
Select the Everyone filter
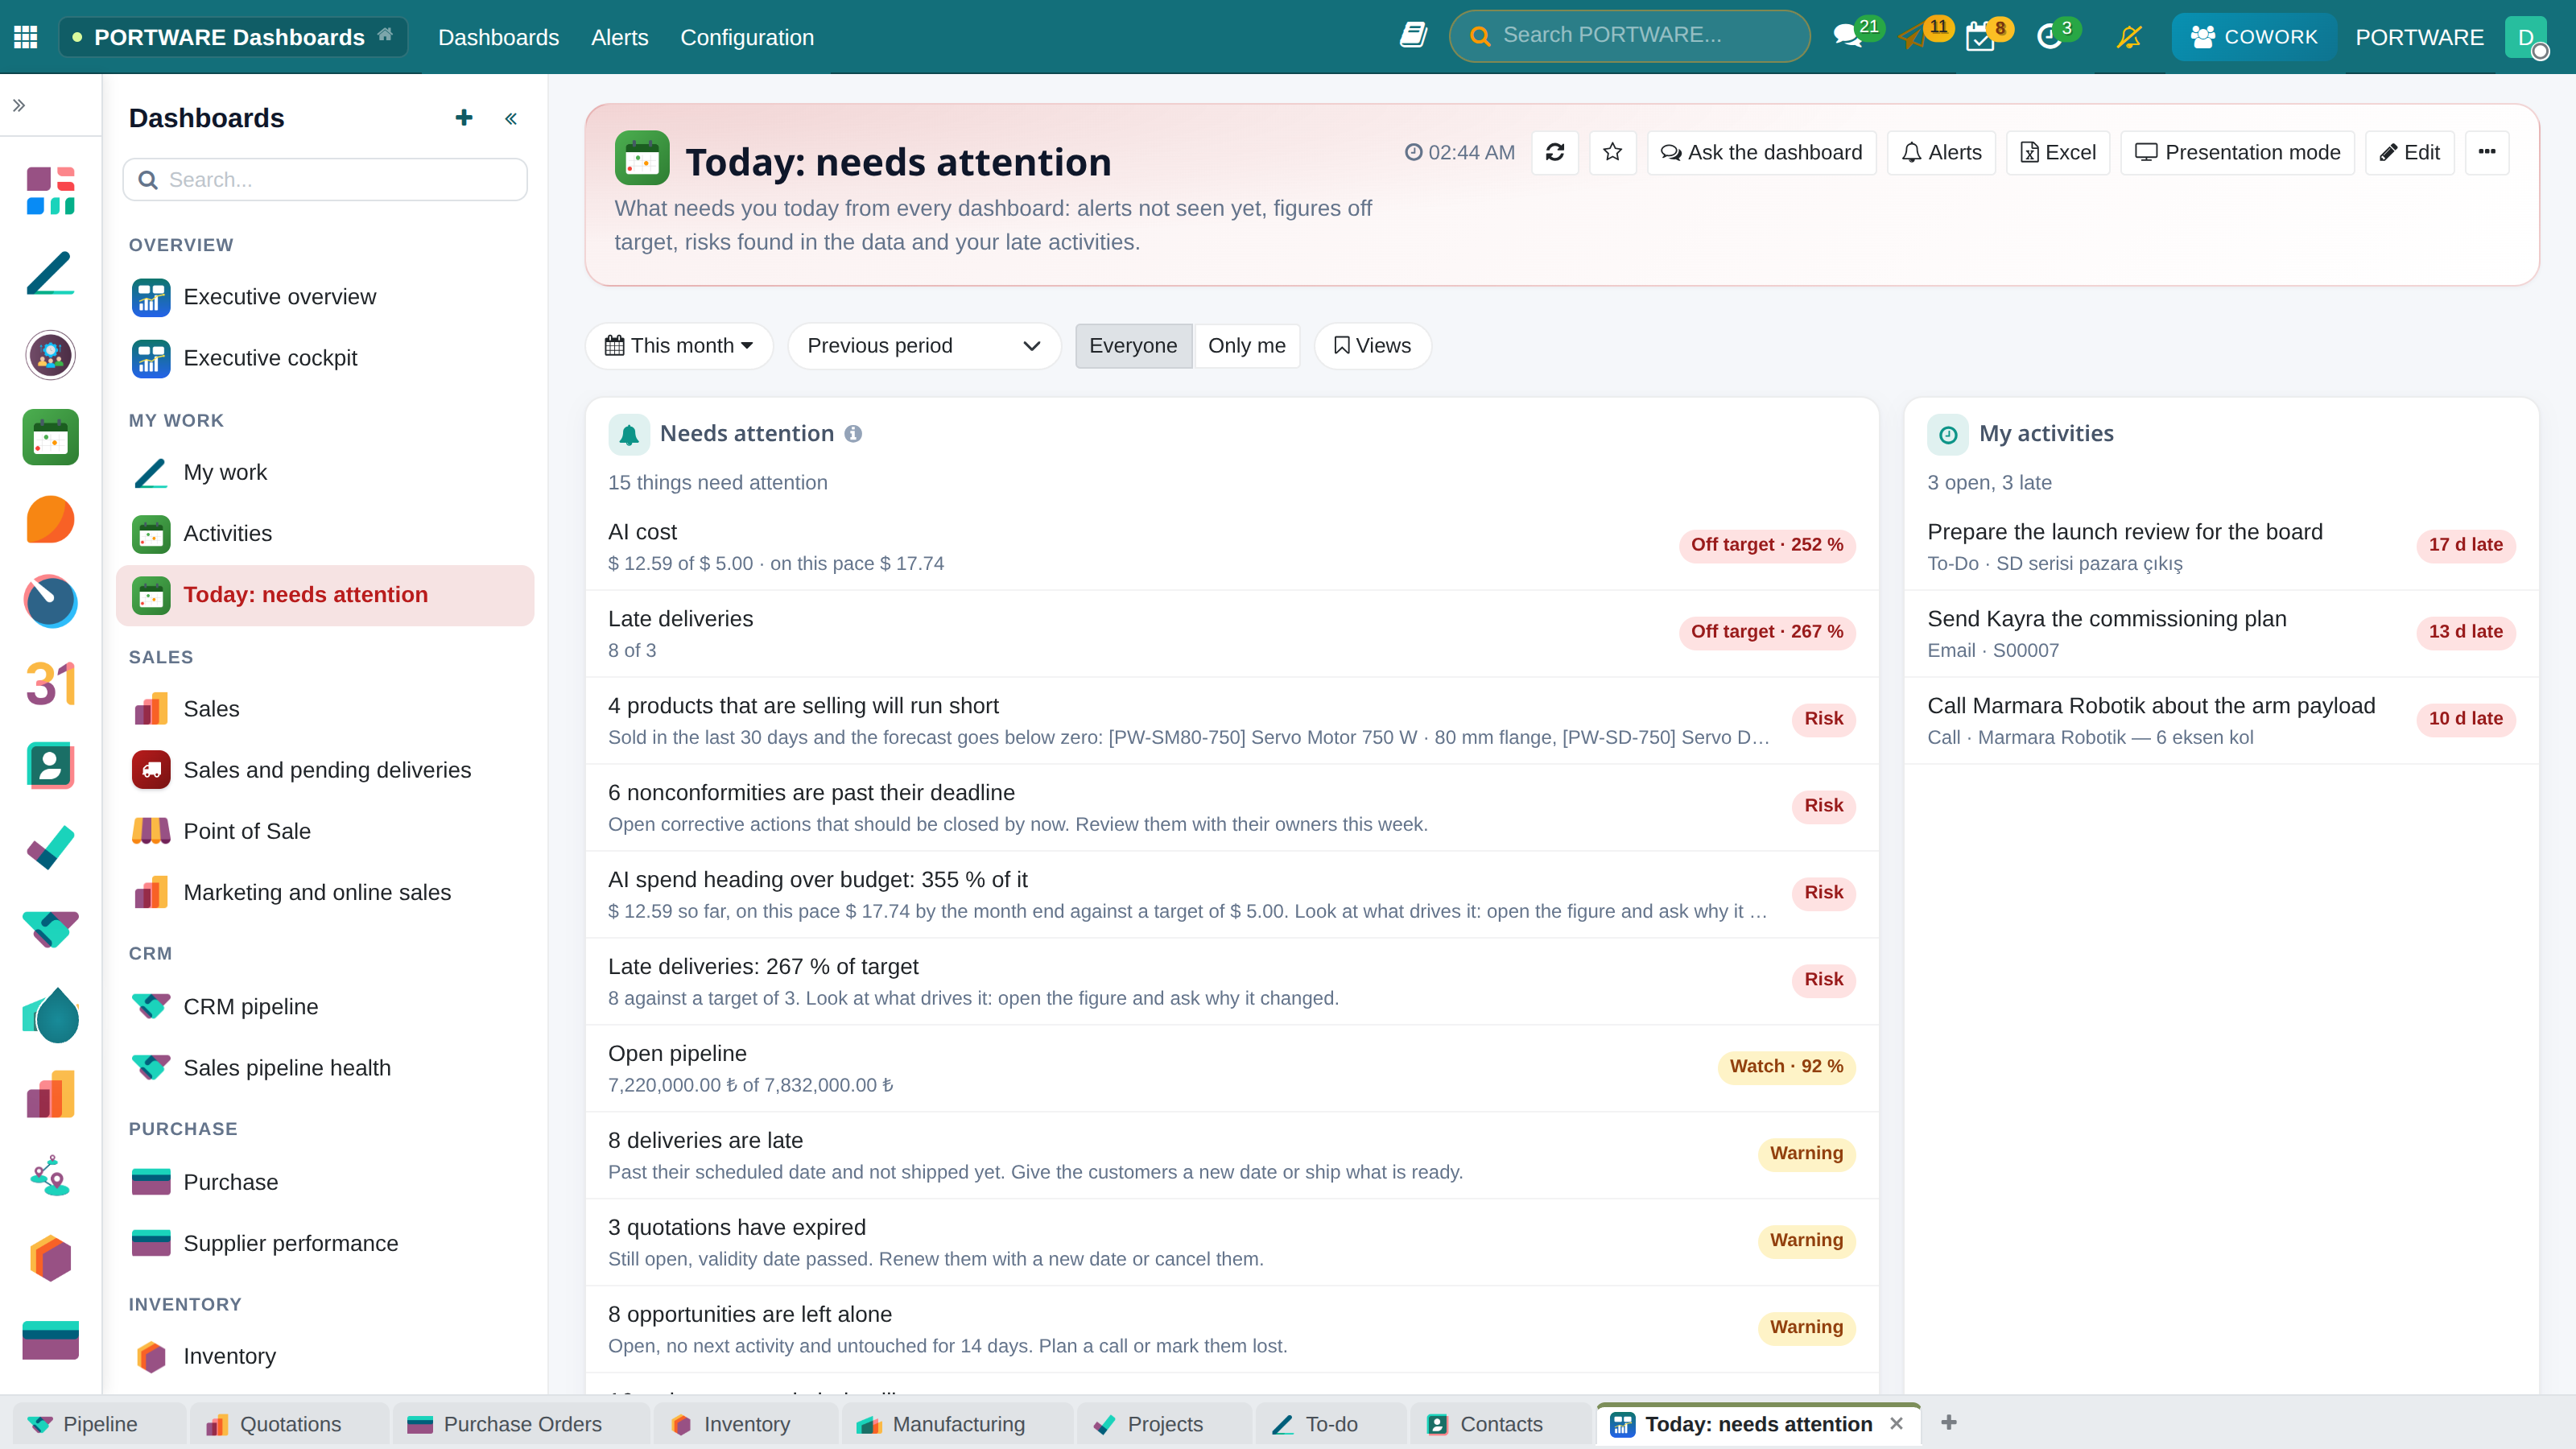point(1133,346)
